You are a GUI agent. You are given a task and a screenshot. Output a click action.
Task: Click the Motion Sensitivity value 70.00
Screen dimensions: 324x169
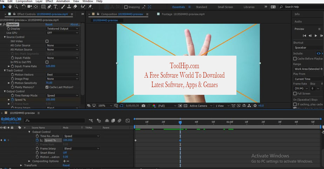point(49,83)
